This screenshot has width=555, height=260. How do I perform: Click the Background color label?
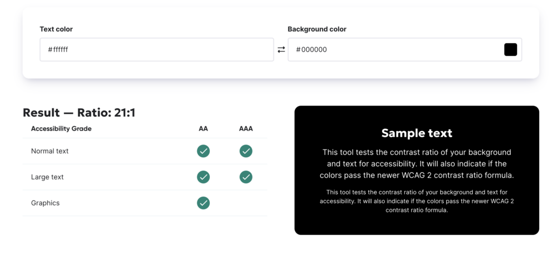pyautogui.click(x=317, y=29)
